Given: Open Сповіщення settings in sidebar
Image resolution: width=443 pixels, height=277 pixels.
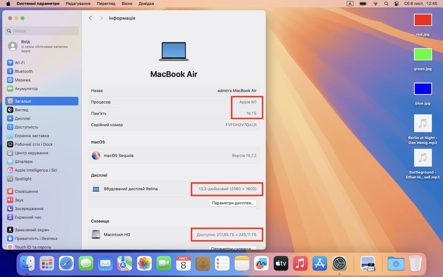Looking at the screenshot, I should tap(42, 191).
